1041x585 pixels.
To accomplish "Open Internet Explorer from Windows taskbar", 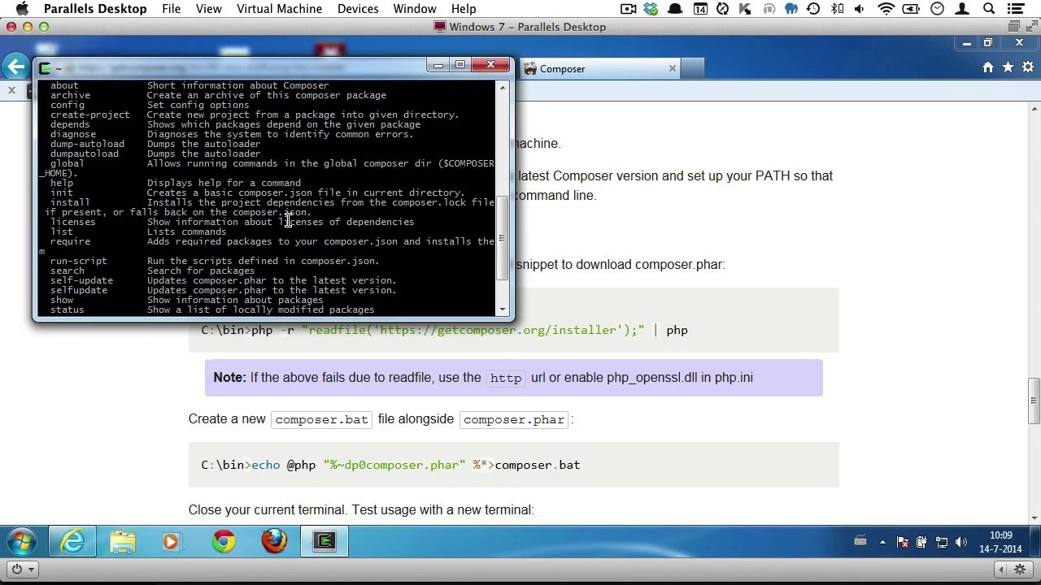I will point(72,542).
